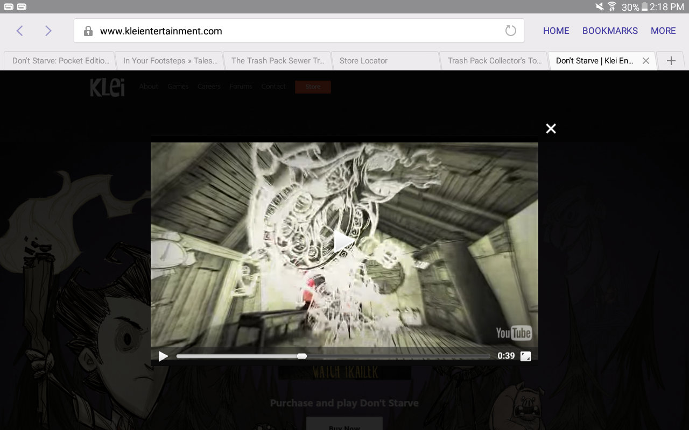This screenshot has height=430, width=689.
Task: Switch to The Trash Pack Sewer tab
Action: coord(277,61)
